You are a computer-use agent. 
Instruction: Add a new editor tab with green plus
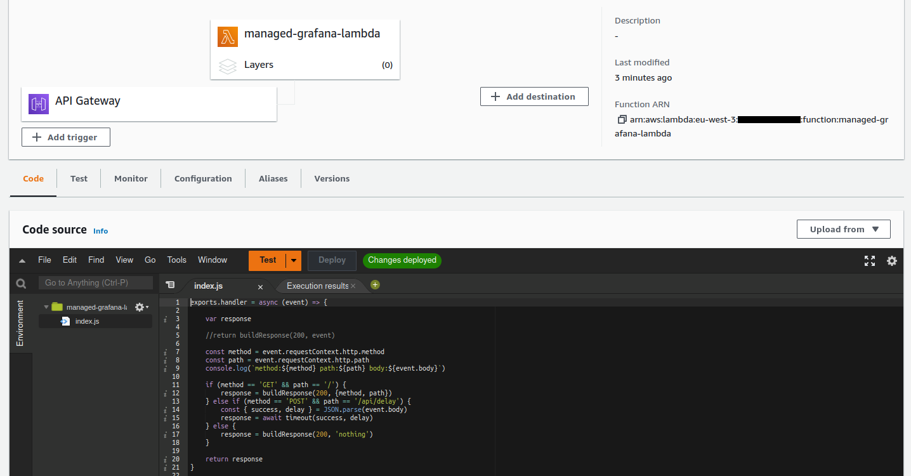pos(375,285)
